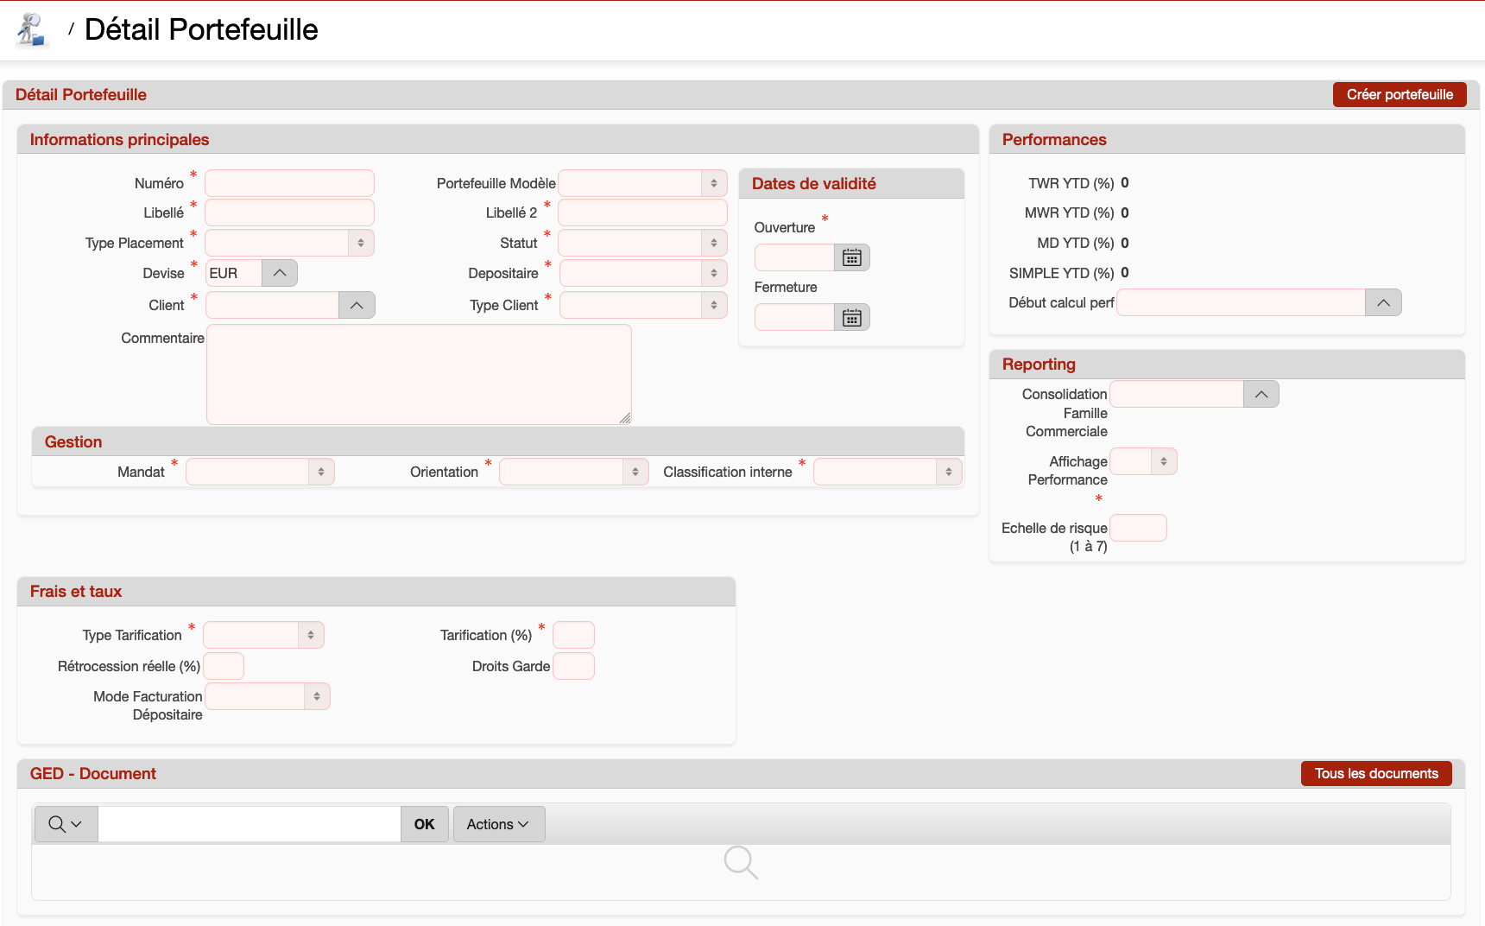The height and width of the screenshot is (926, 1485).
Task: Click the Echelle de risque field
Action: pos(1137,528)
